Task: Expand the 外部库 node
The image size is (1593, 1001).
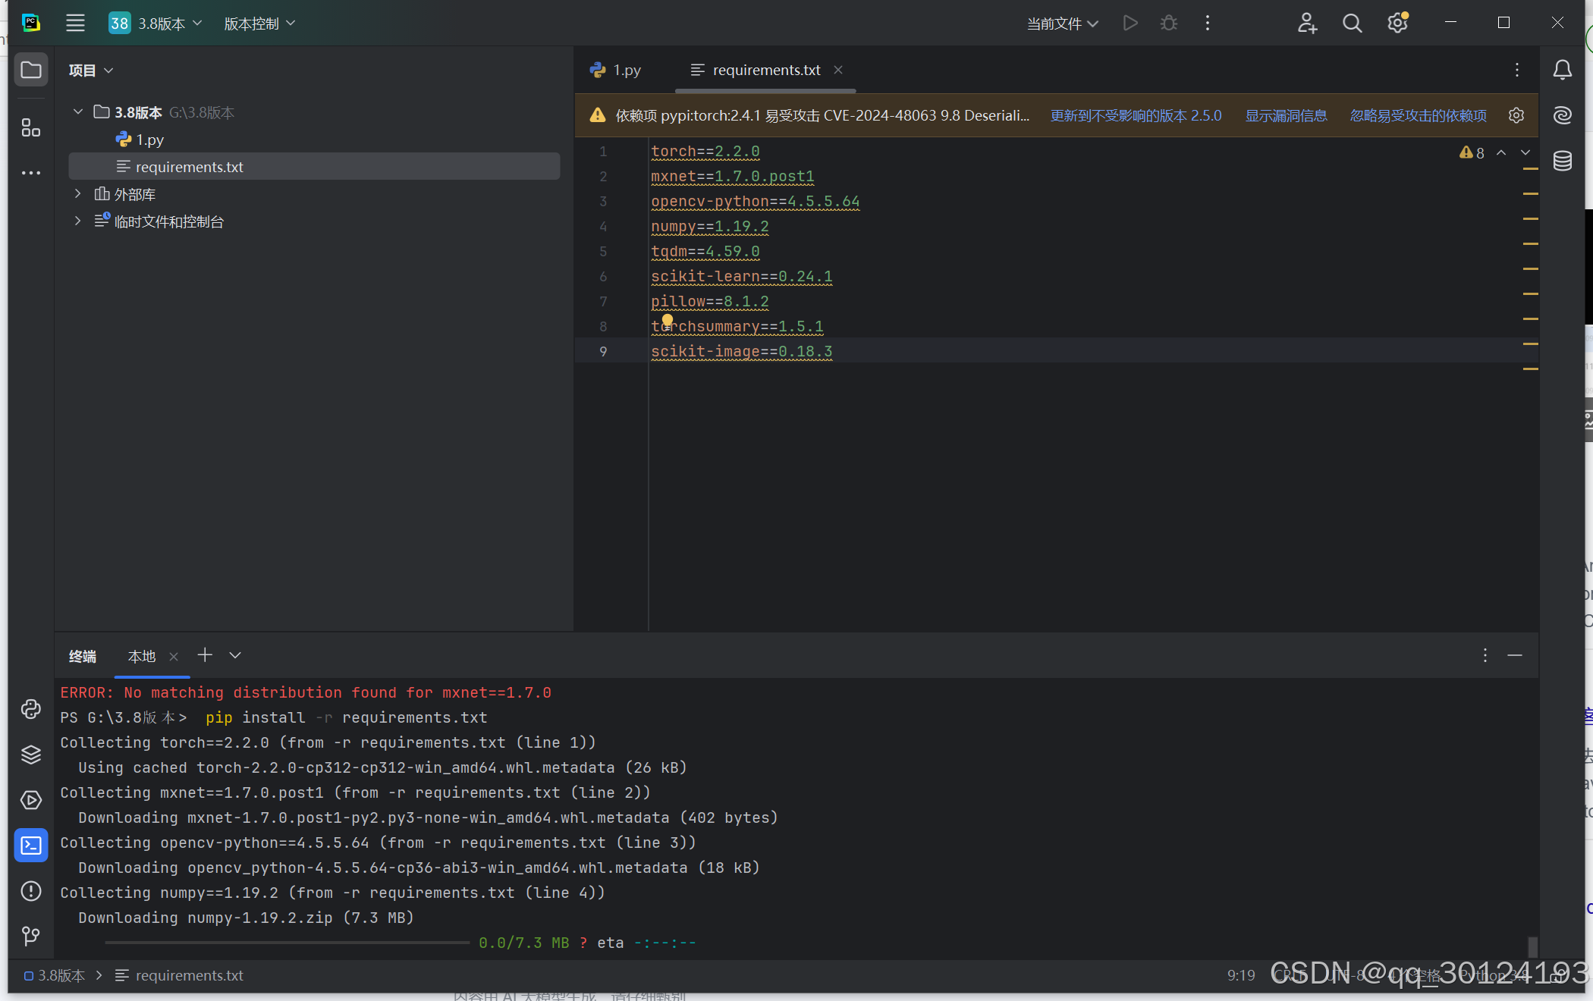Action: [x=77, y=194]
